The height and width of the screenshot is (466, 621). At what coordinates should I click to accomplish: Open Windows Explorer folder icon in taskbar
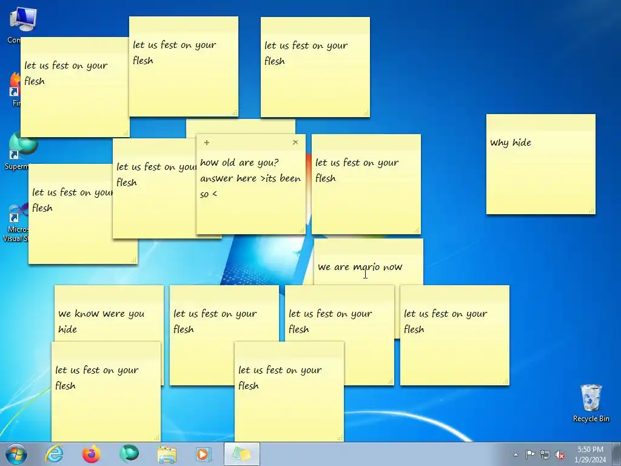pos(167,454)
